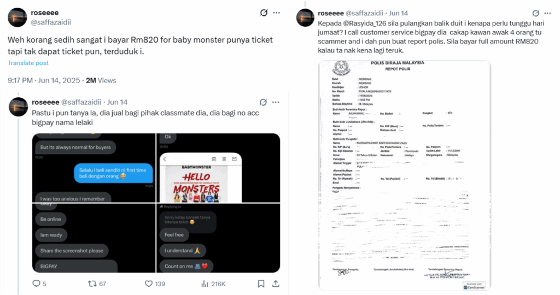The height and width of the screenshot is (295, 560).
Task: Click Grok icon on main post
Action: pos(264,13)
